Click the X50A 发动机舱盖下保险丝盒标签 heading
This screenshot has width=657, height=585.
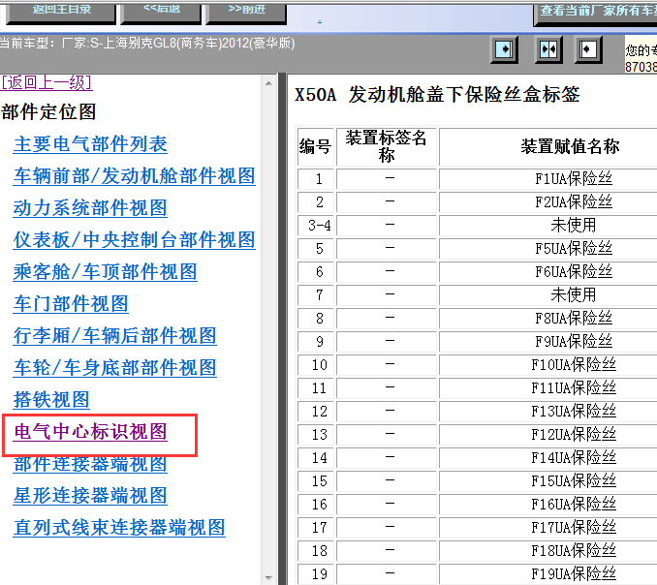437,95
